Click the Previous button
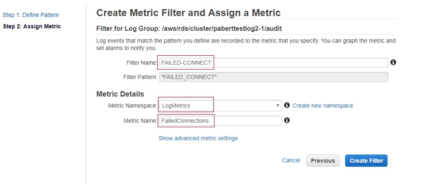 [323, 161]
